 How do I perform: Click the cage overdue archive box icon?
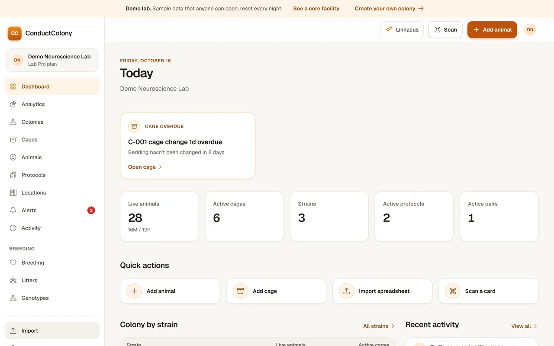tap(134, 126)
